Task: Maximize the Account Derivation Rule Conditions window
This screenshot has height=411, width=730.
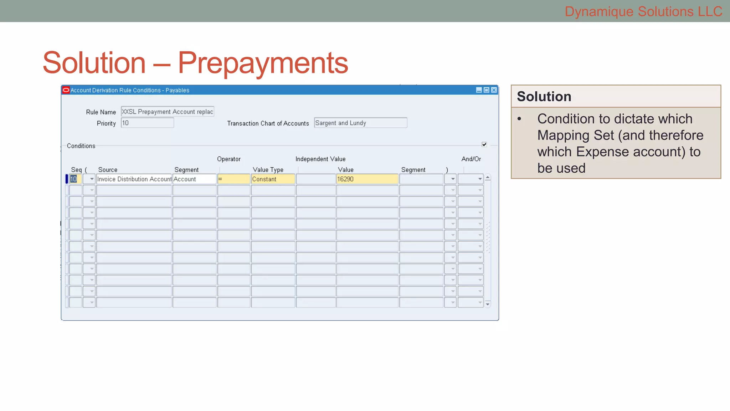Action: pos(486,90)
